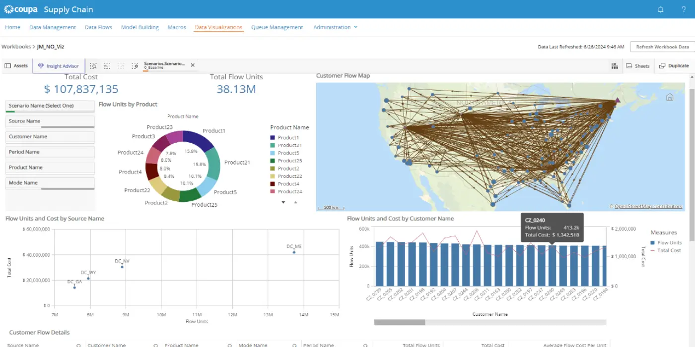Open Insight Advisor
695x347 pixels.
click(59, 66)
